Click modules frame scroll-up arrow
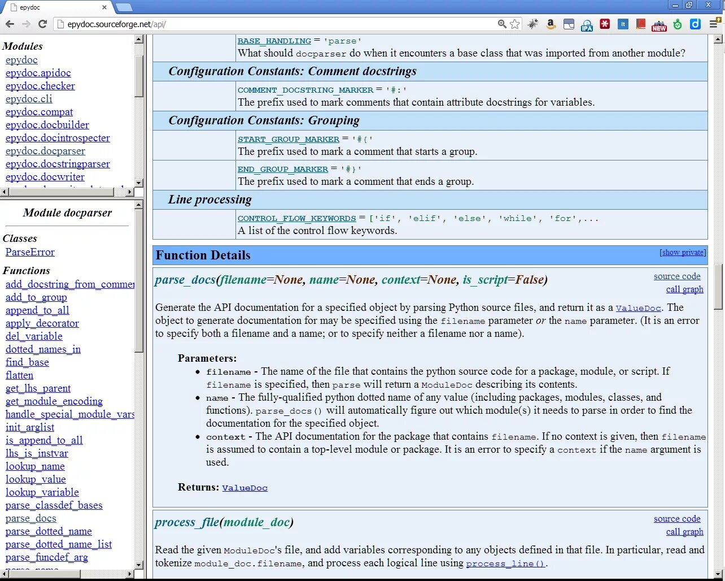This screenshot has width=725, height=581. pyautogui.click(x=139, y=40)
